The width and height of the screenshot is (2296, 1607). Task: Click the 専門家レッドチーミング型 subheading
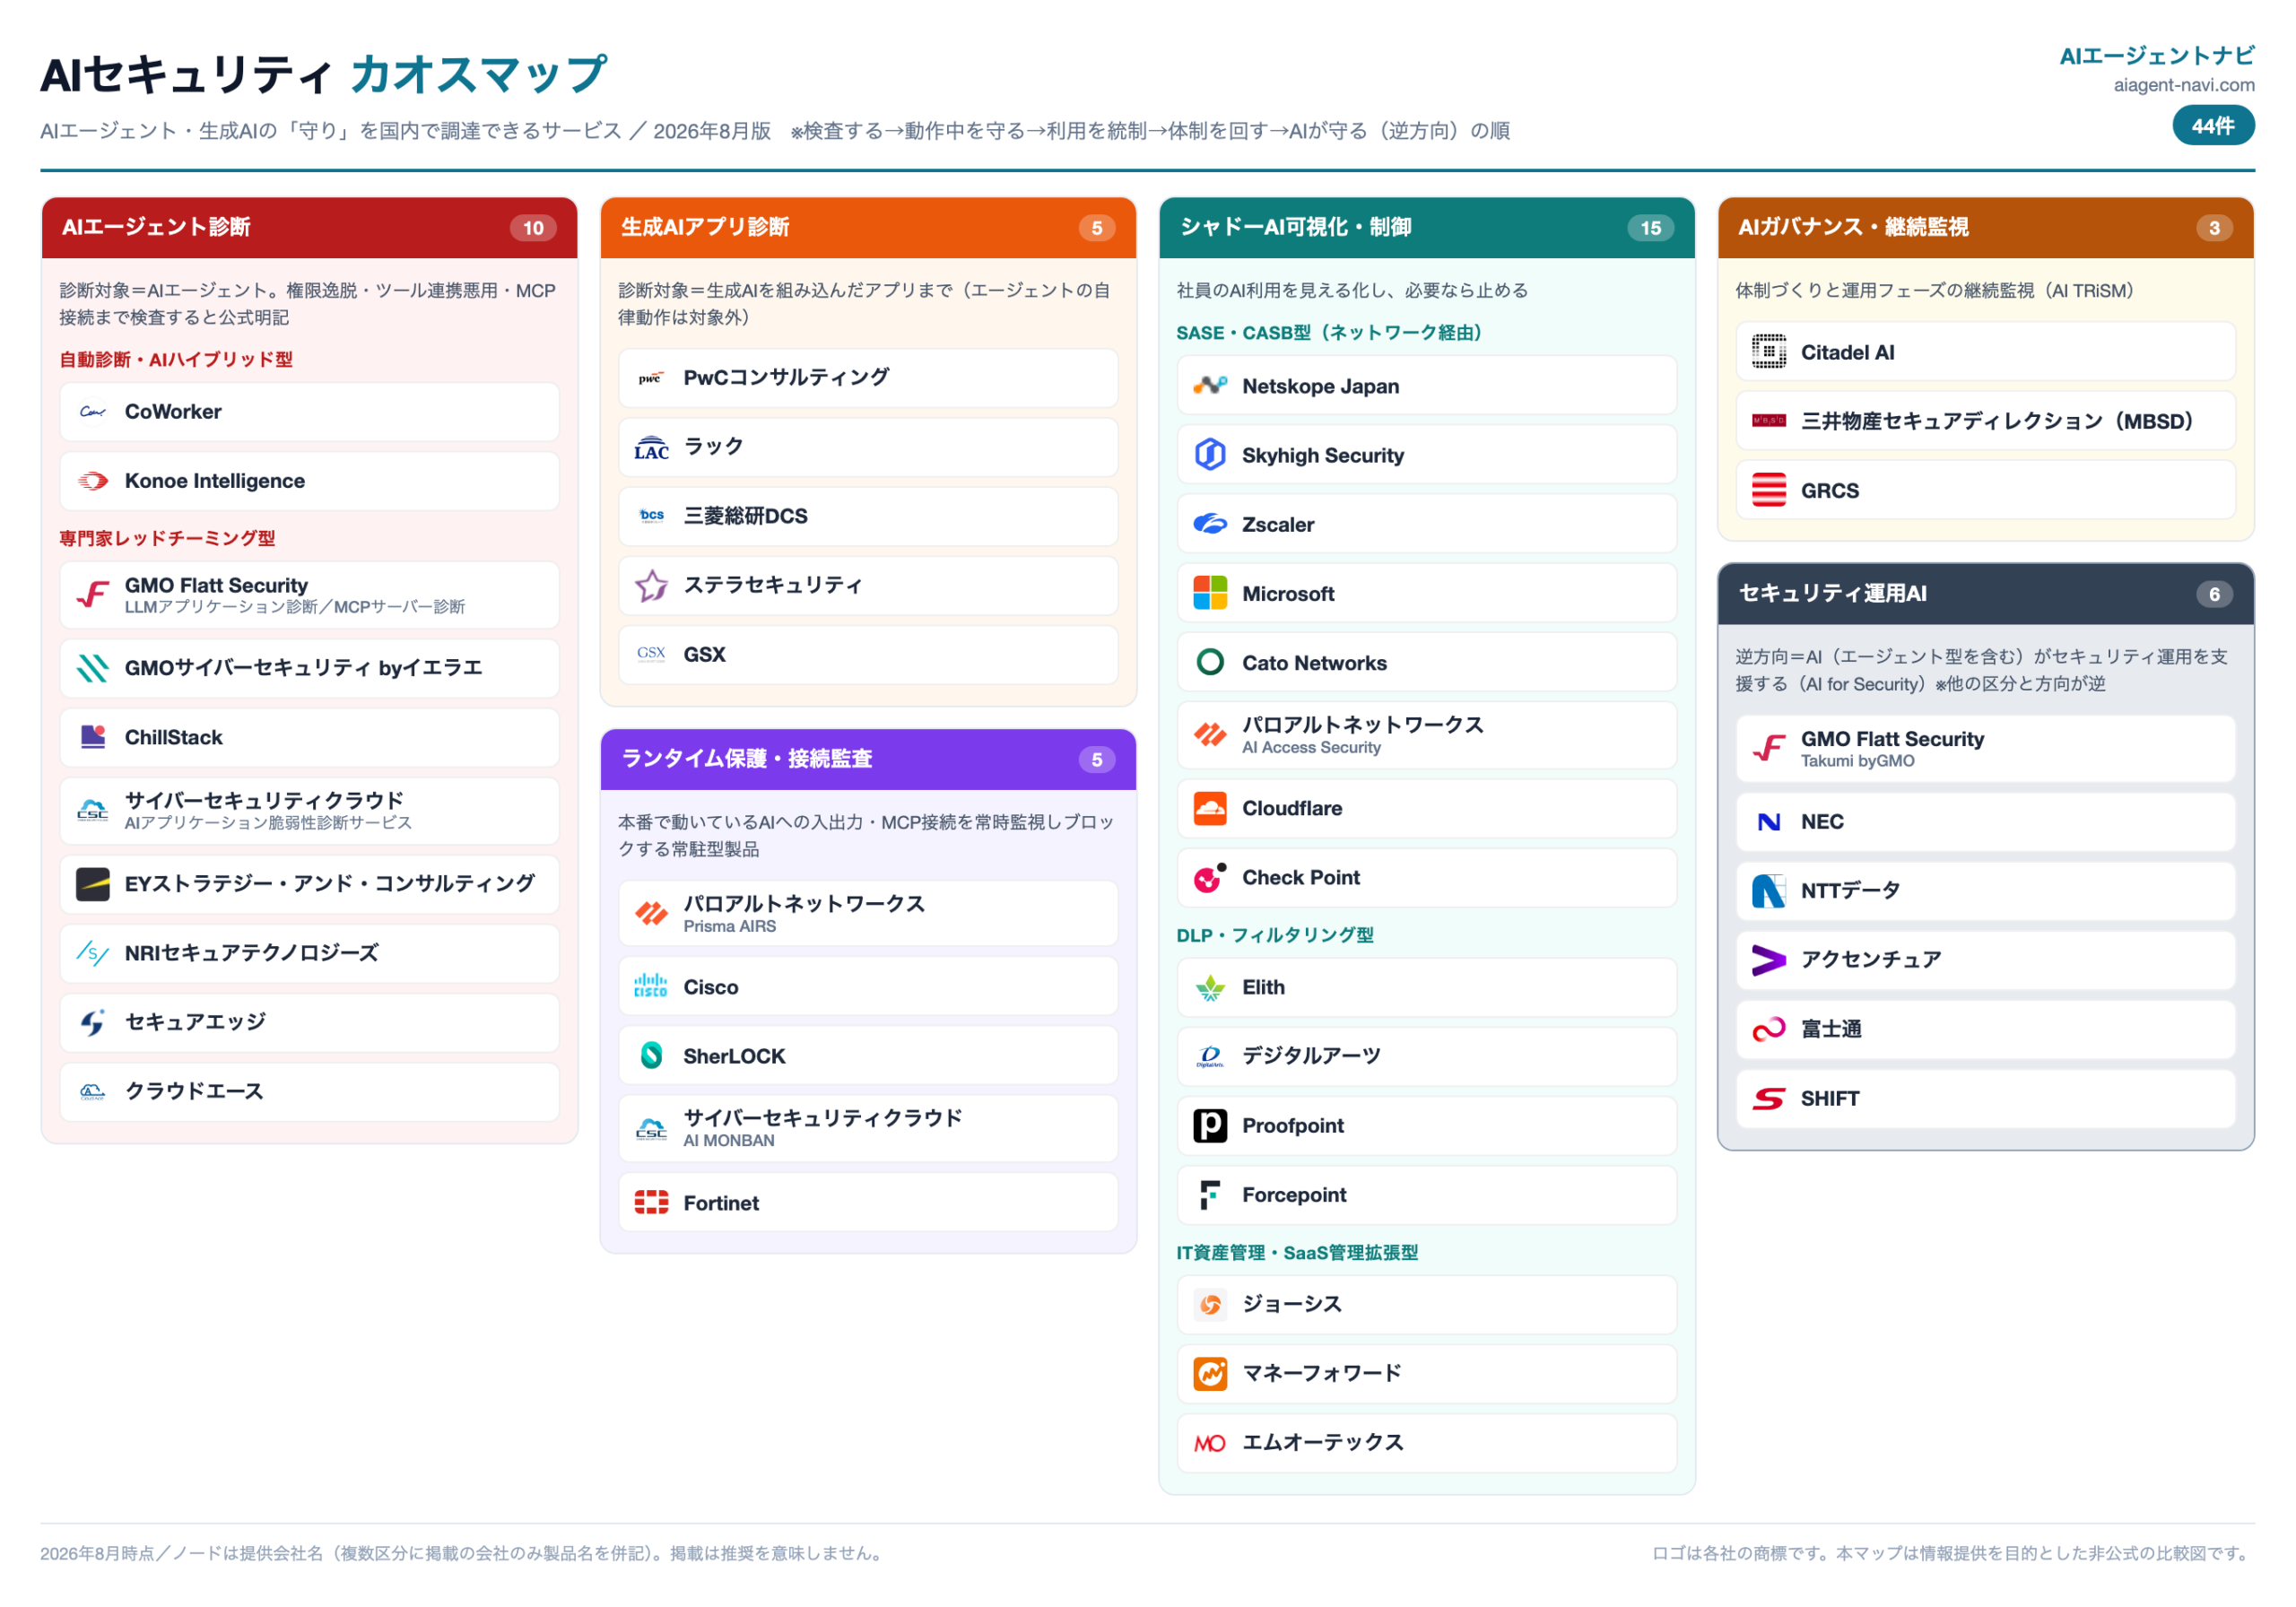click(167, 538)
